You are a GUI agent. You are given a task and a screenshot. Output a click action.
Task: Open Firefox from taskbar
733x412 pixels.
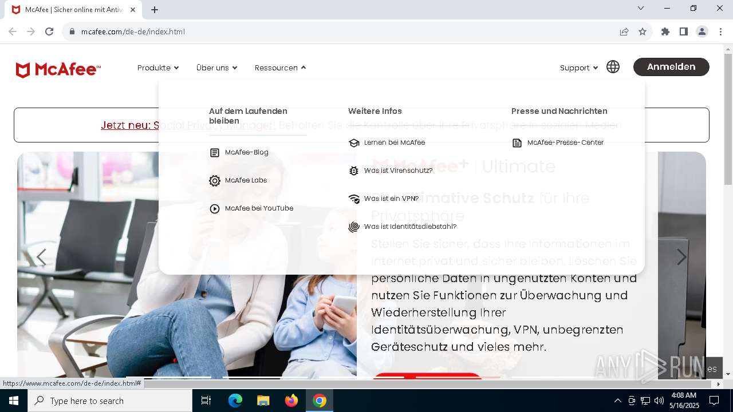291,401
